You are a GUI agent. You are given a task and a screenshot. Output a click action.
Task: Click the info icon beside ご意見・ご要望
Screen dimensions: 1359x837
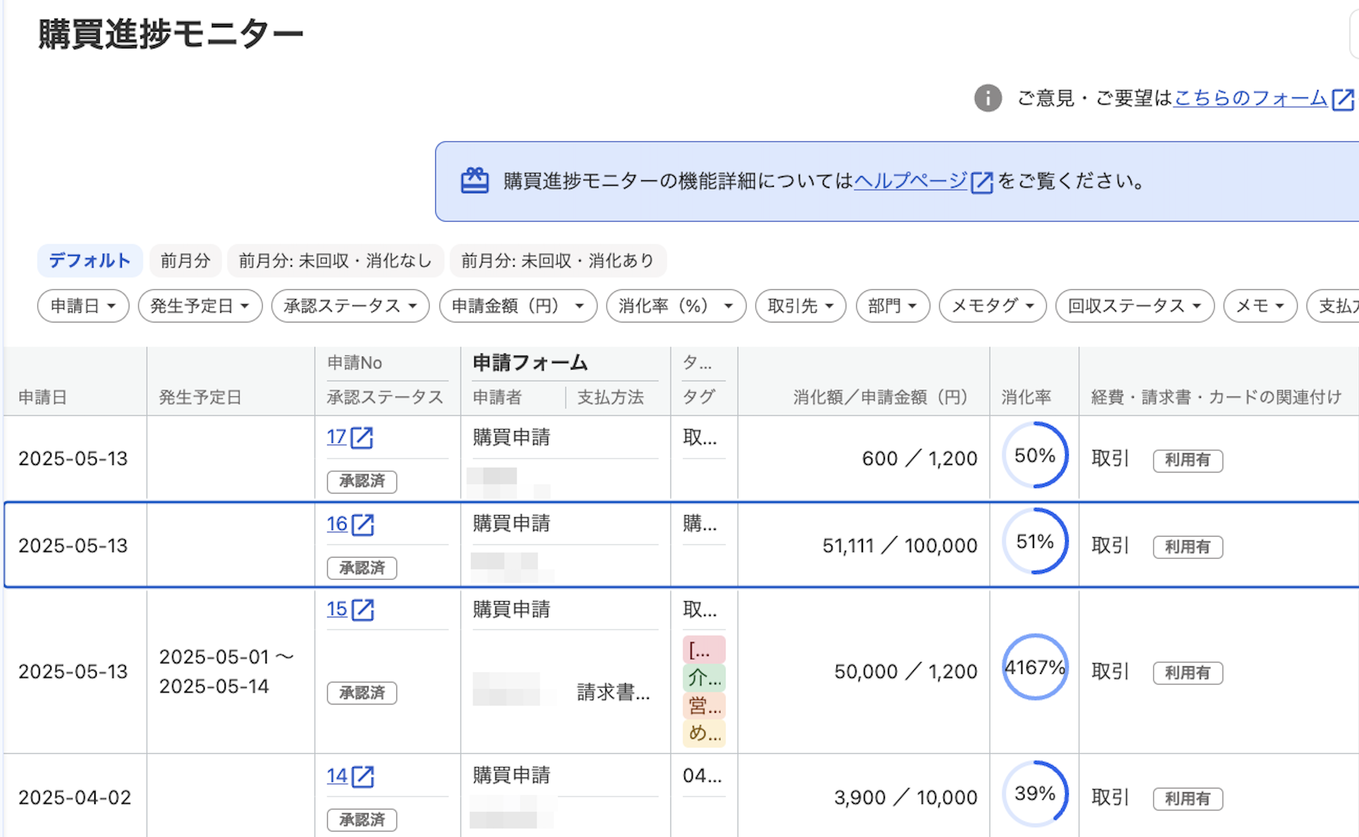988,98
